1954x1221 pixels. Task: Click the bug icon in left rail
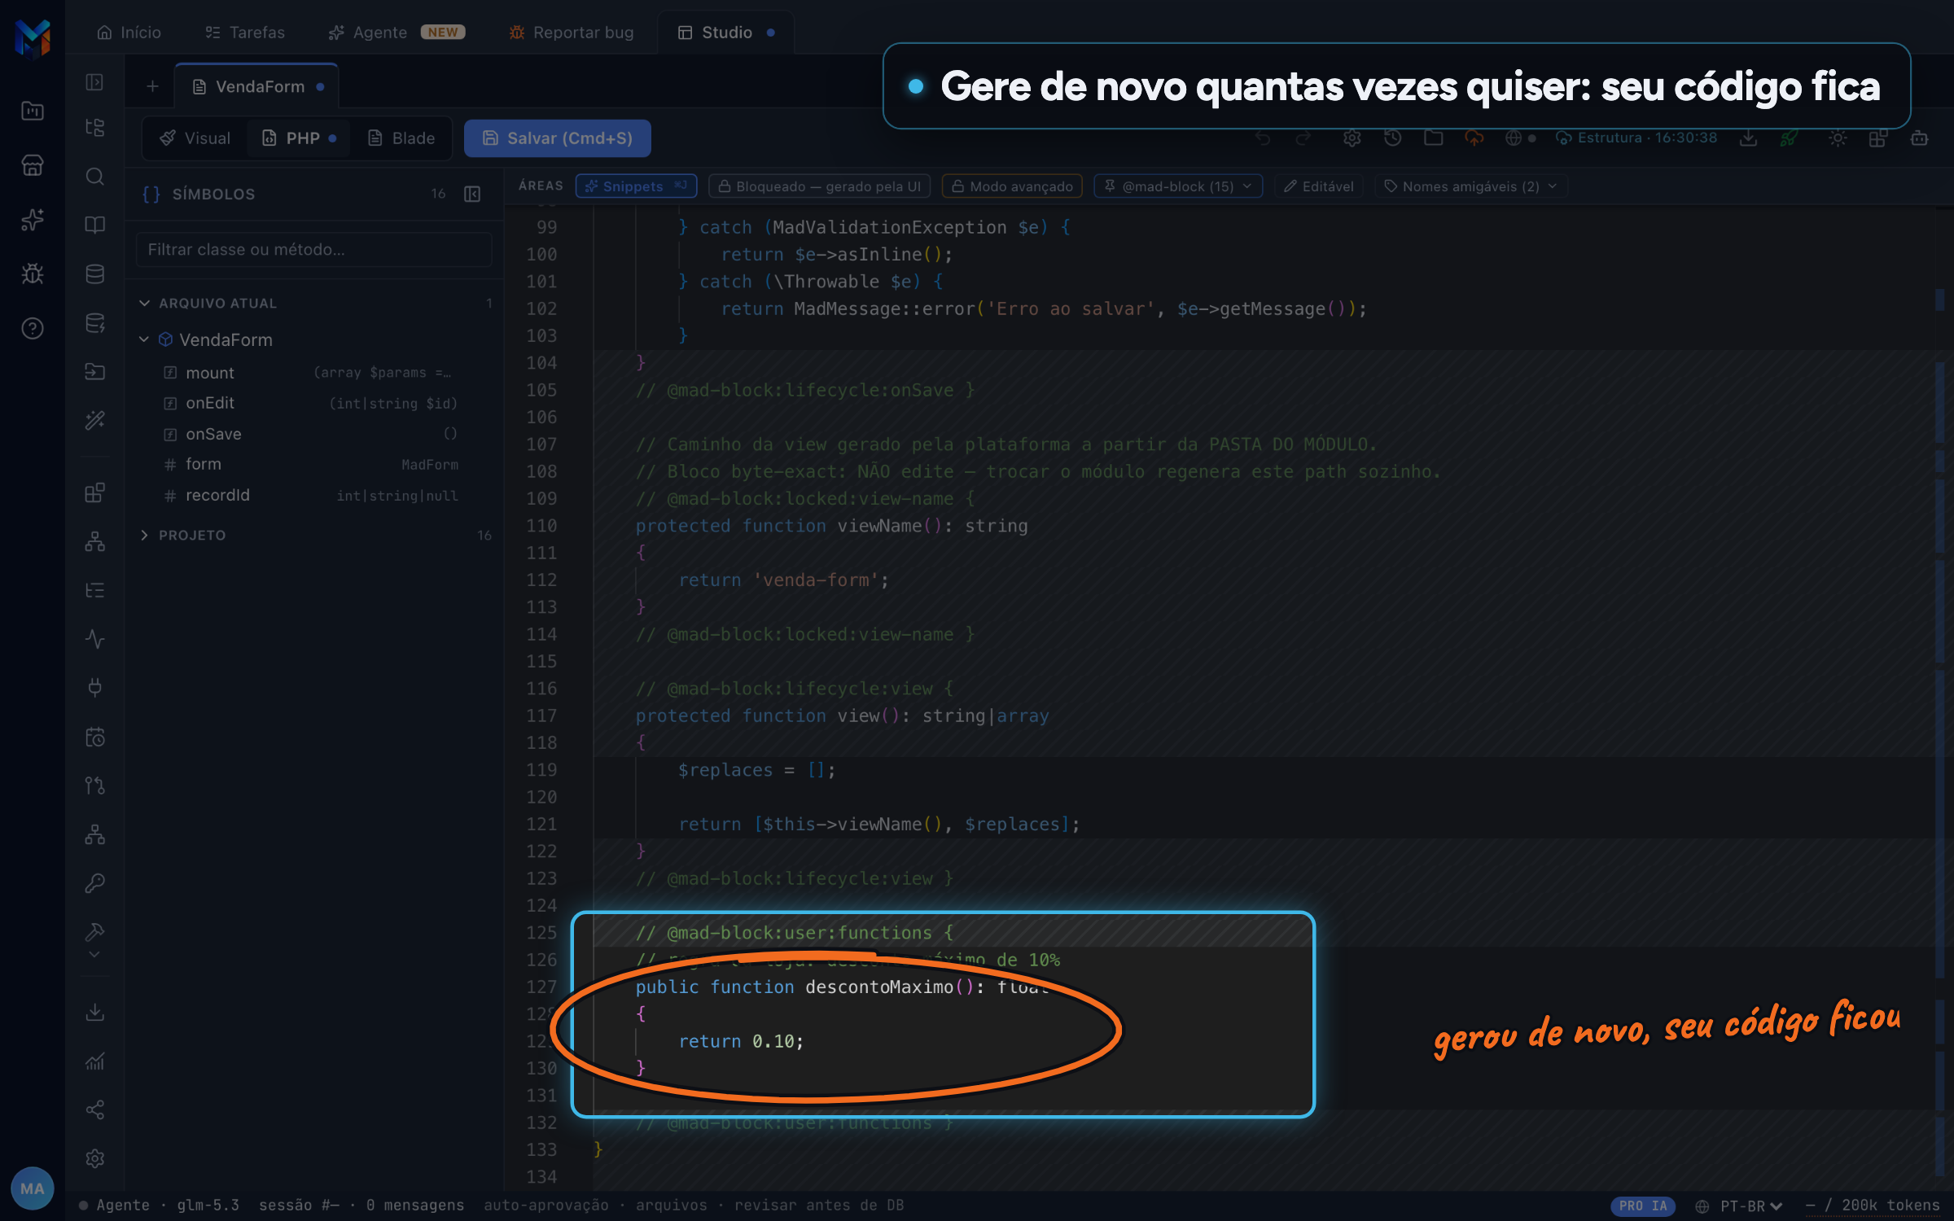click(33, 274)
